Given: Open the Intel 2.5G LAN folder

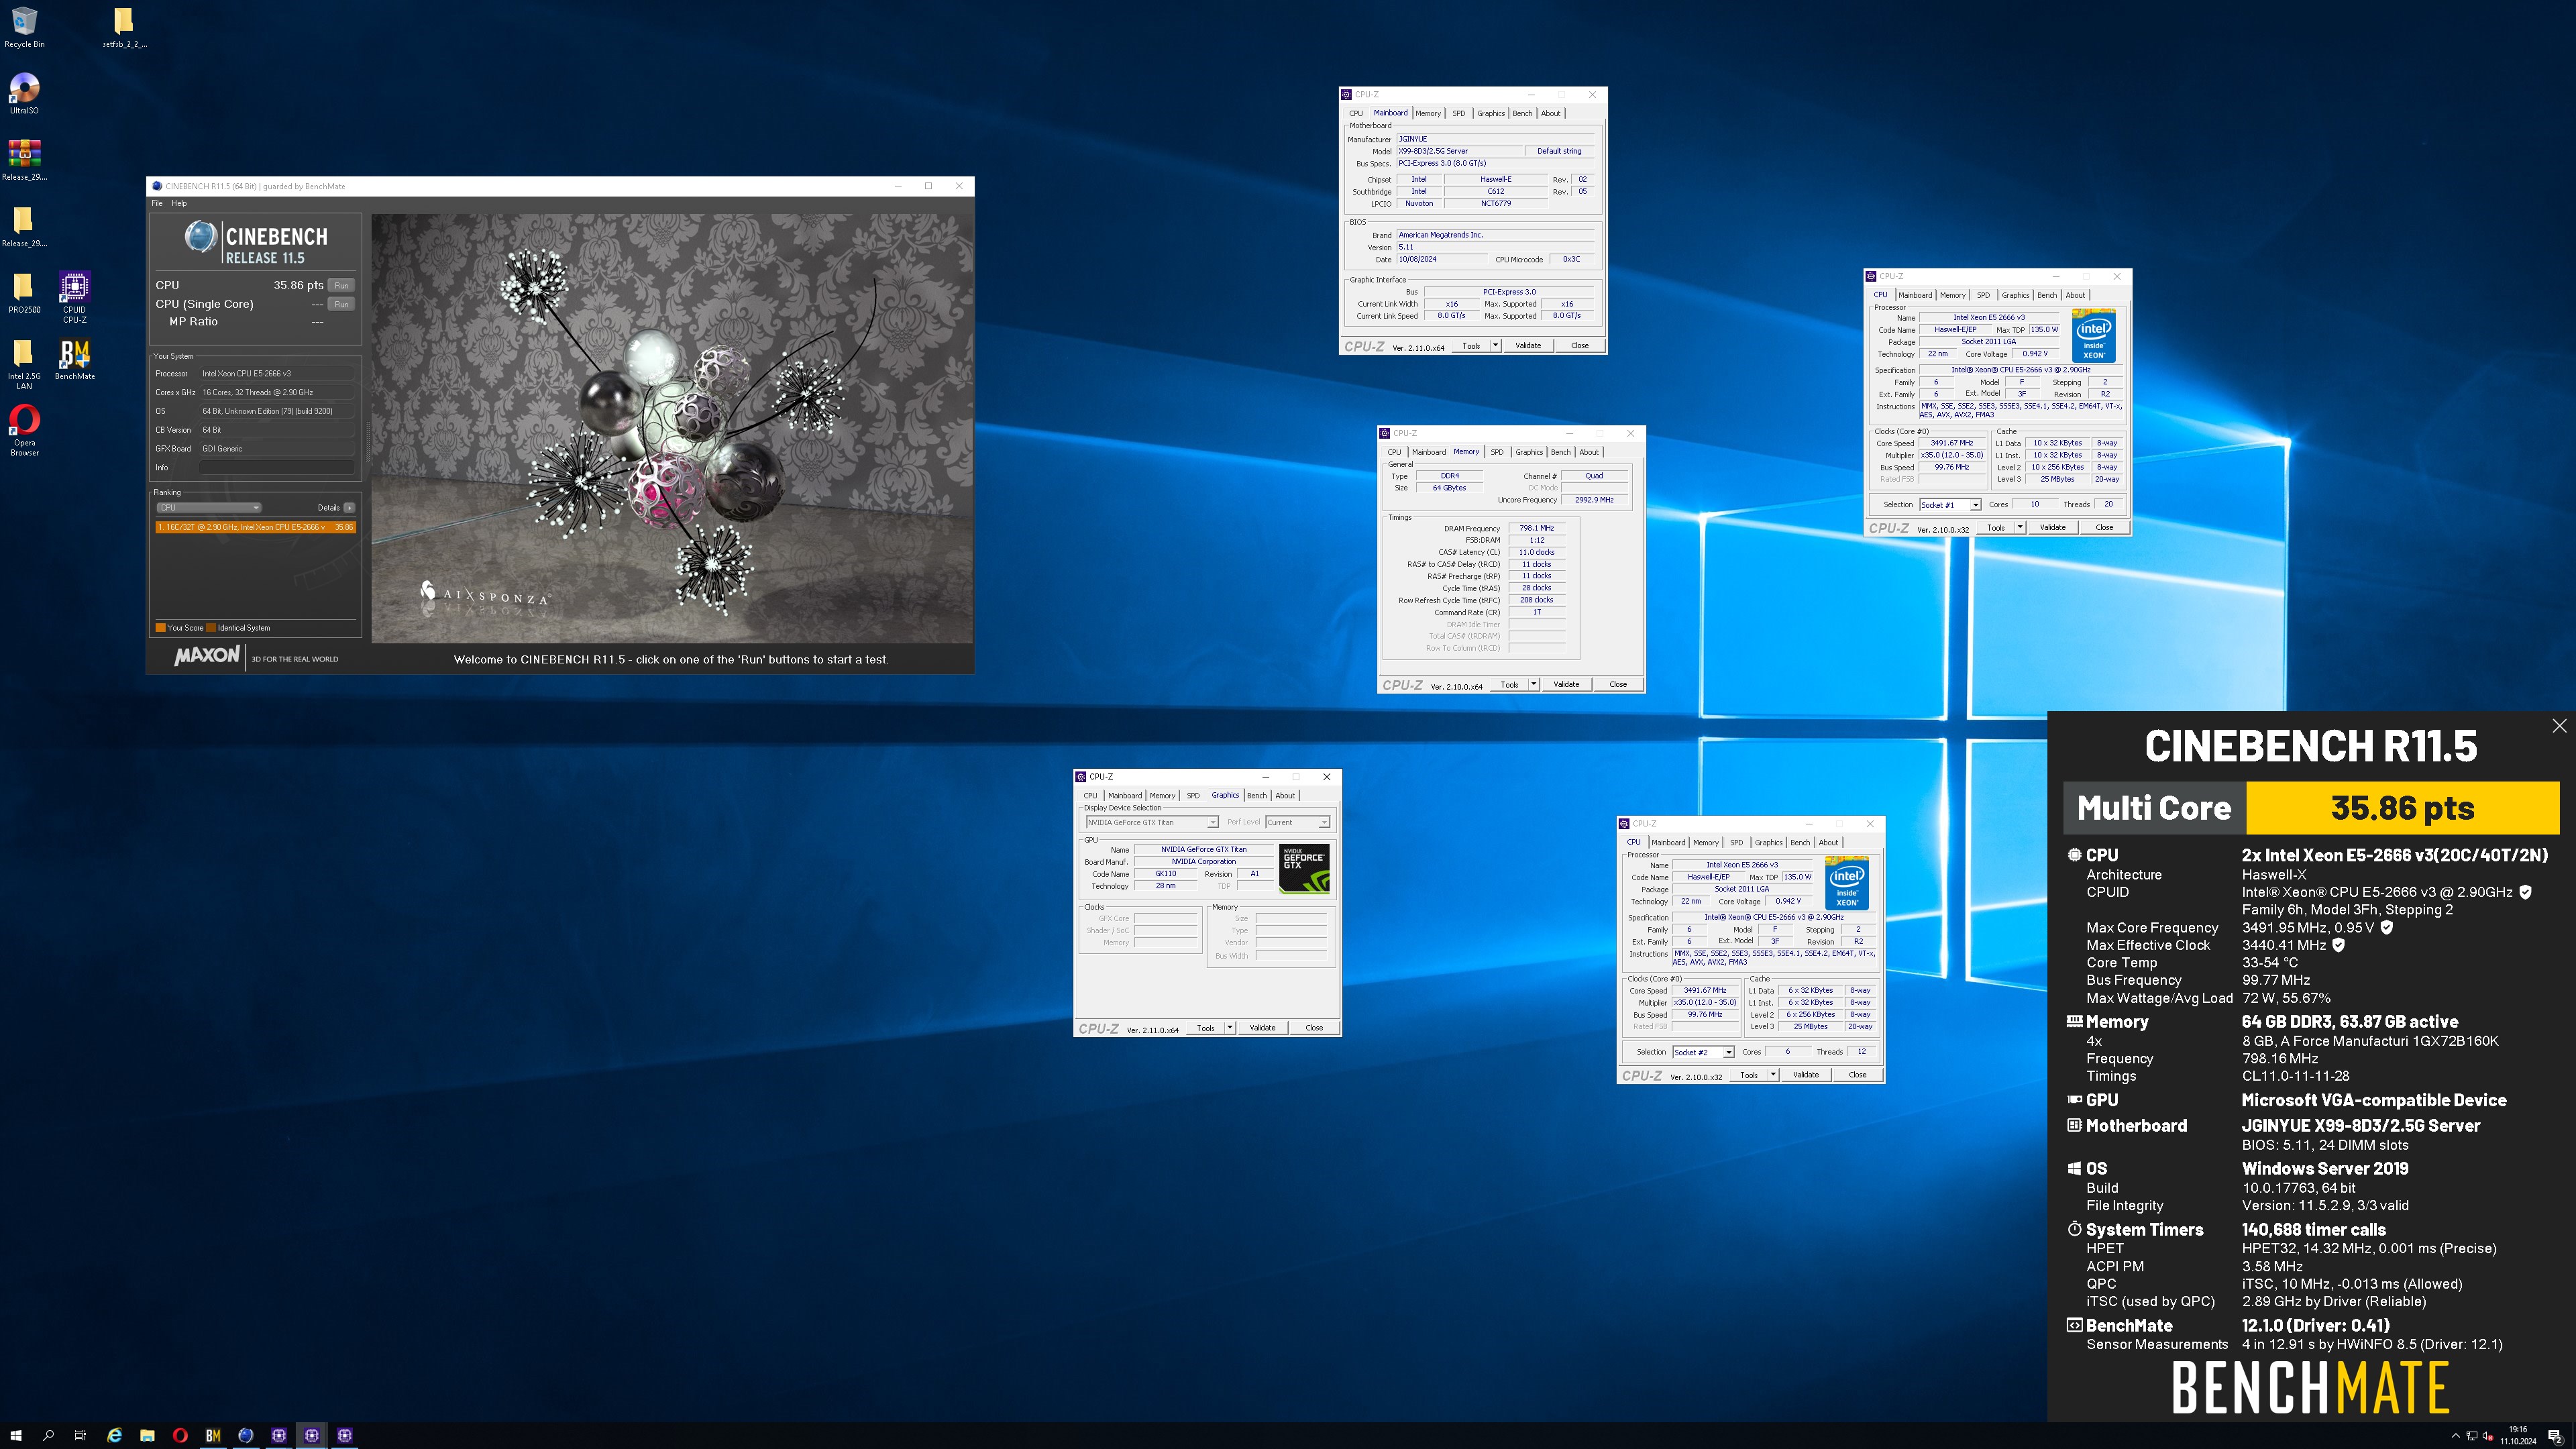Looking at the screenshot, I should (24, 363).
